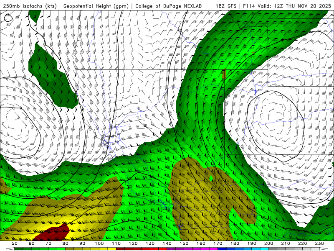Click the '220' value on the color scale
Screen dimensions: 334x251
[x=302, y=243]
